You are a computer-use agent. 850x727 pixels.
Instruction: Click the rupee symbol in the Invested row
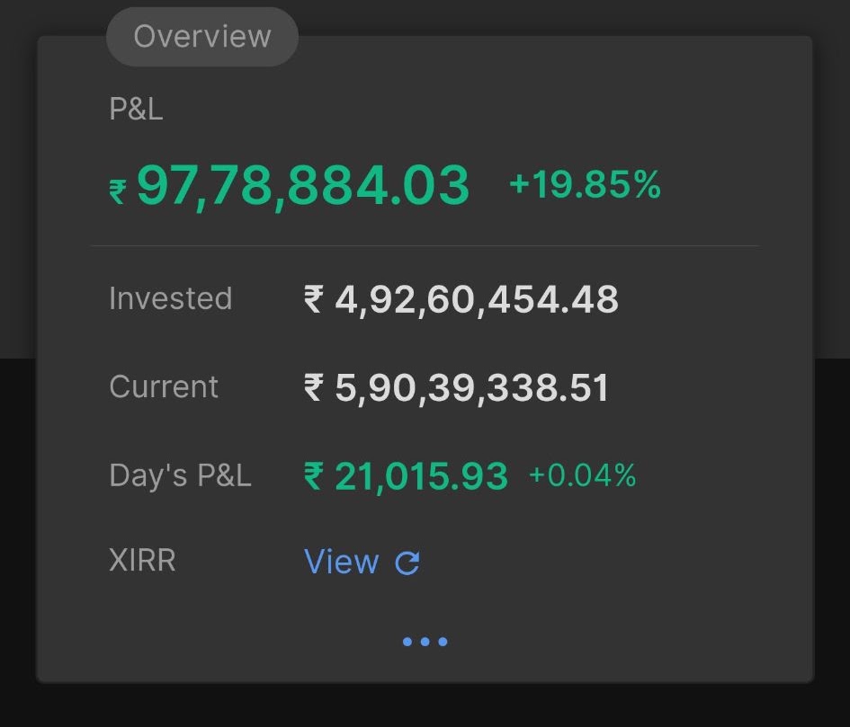[314, 299]
